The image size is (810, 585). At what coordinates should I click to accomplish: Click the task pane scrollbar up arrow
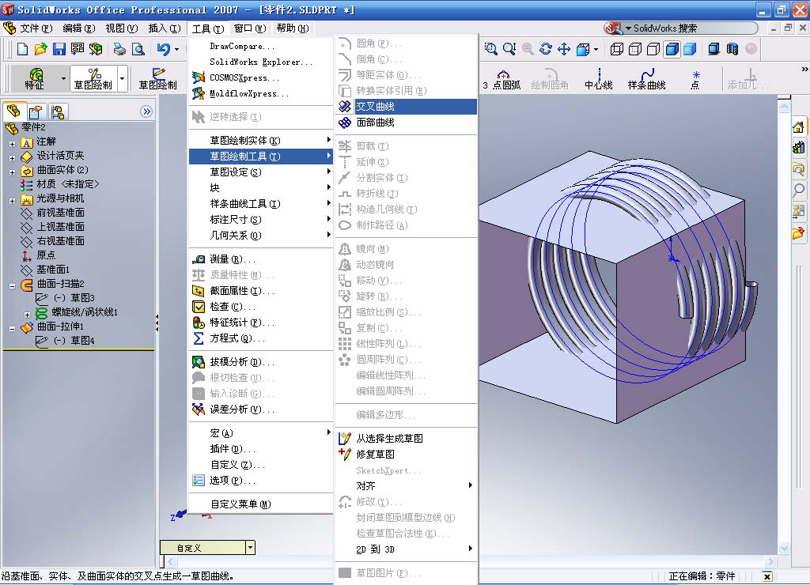(784, 107)
